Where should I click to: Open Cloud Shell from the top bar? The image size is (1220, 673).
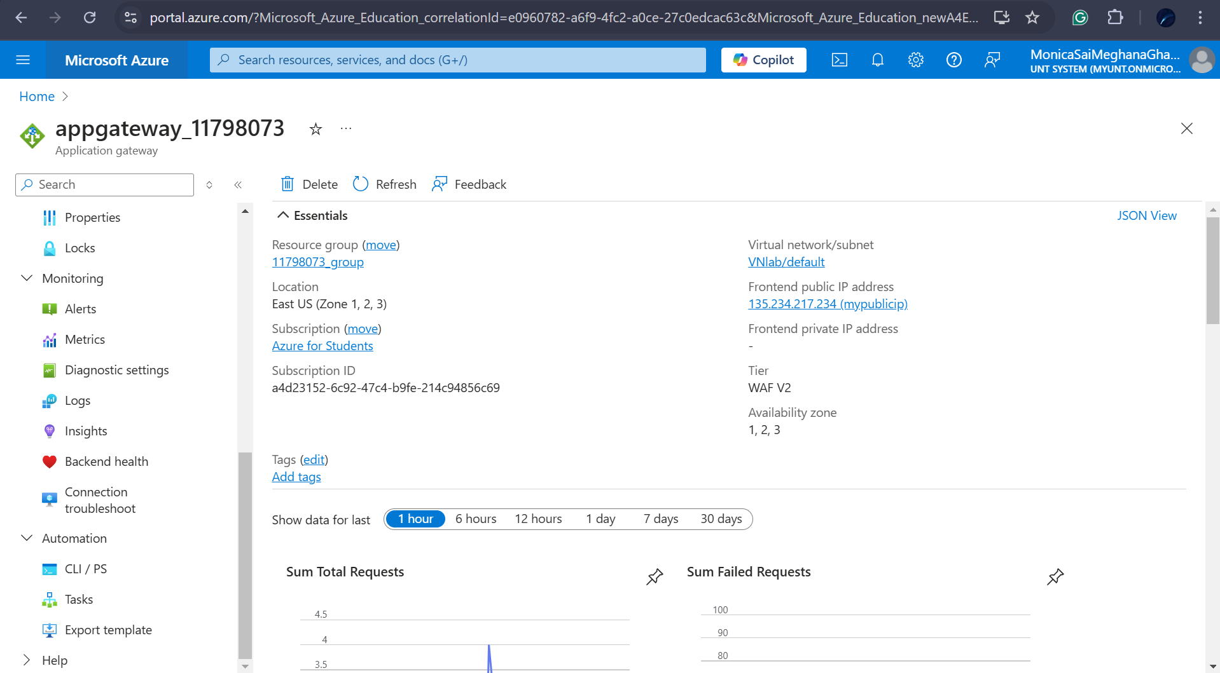840,60
